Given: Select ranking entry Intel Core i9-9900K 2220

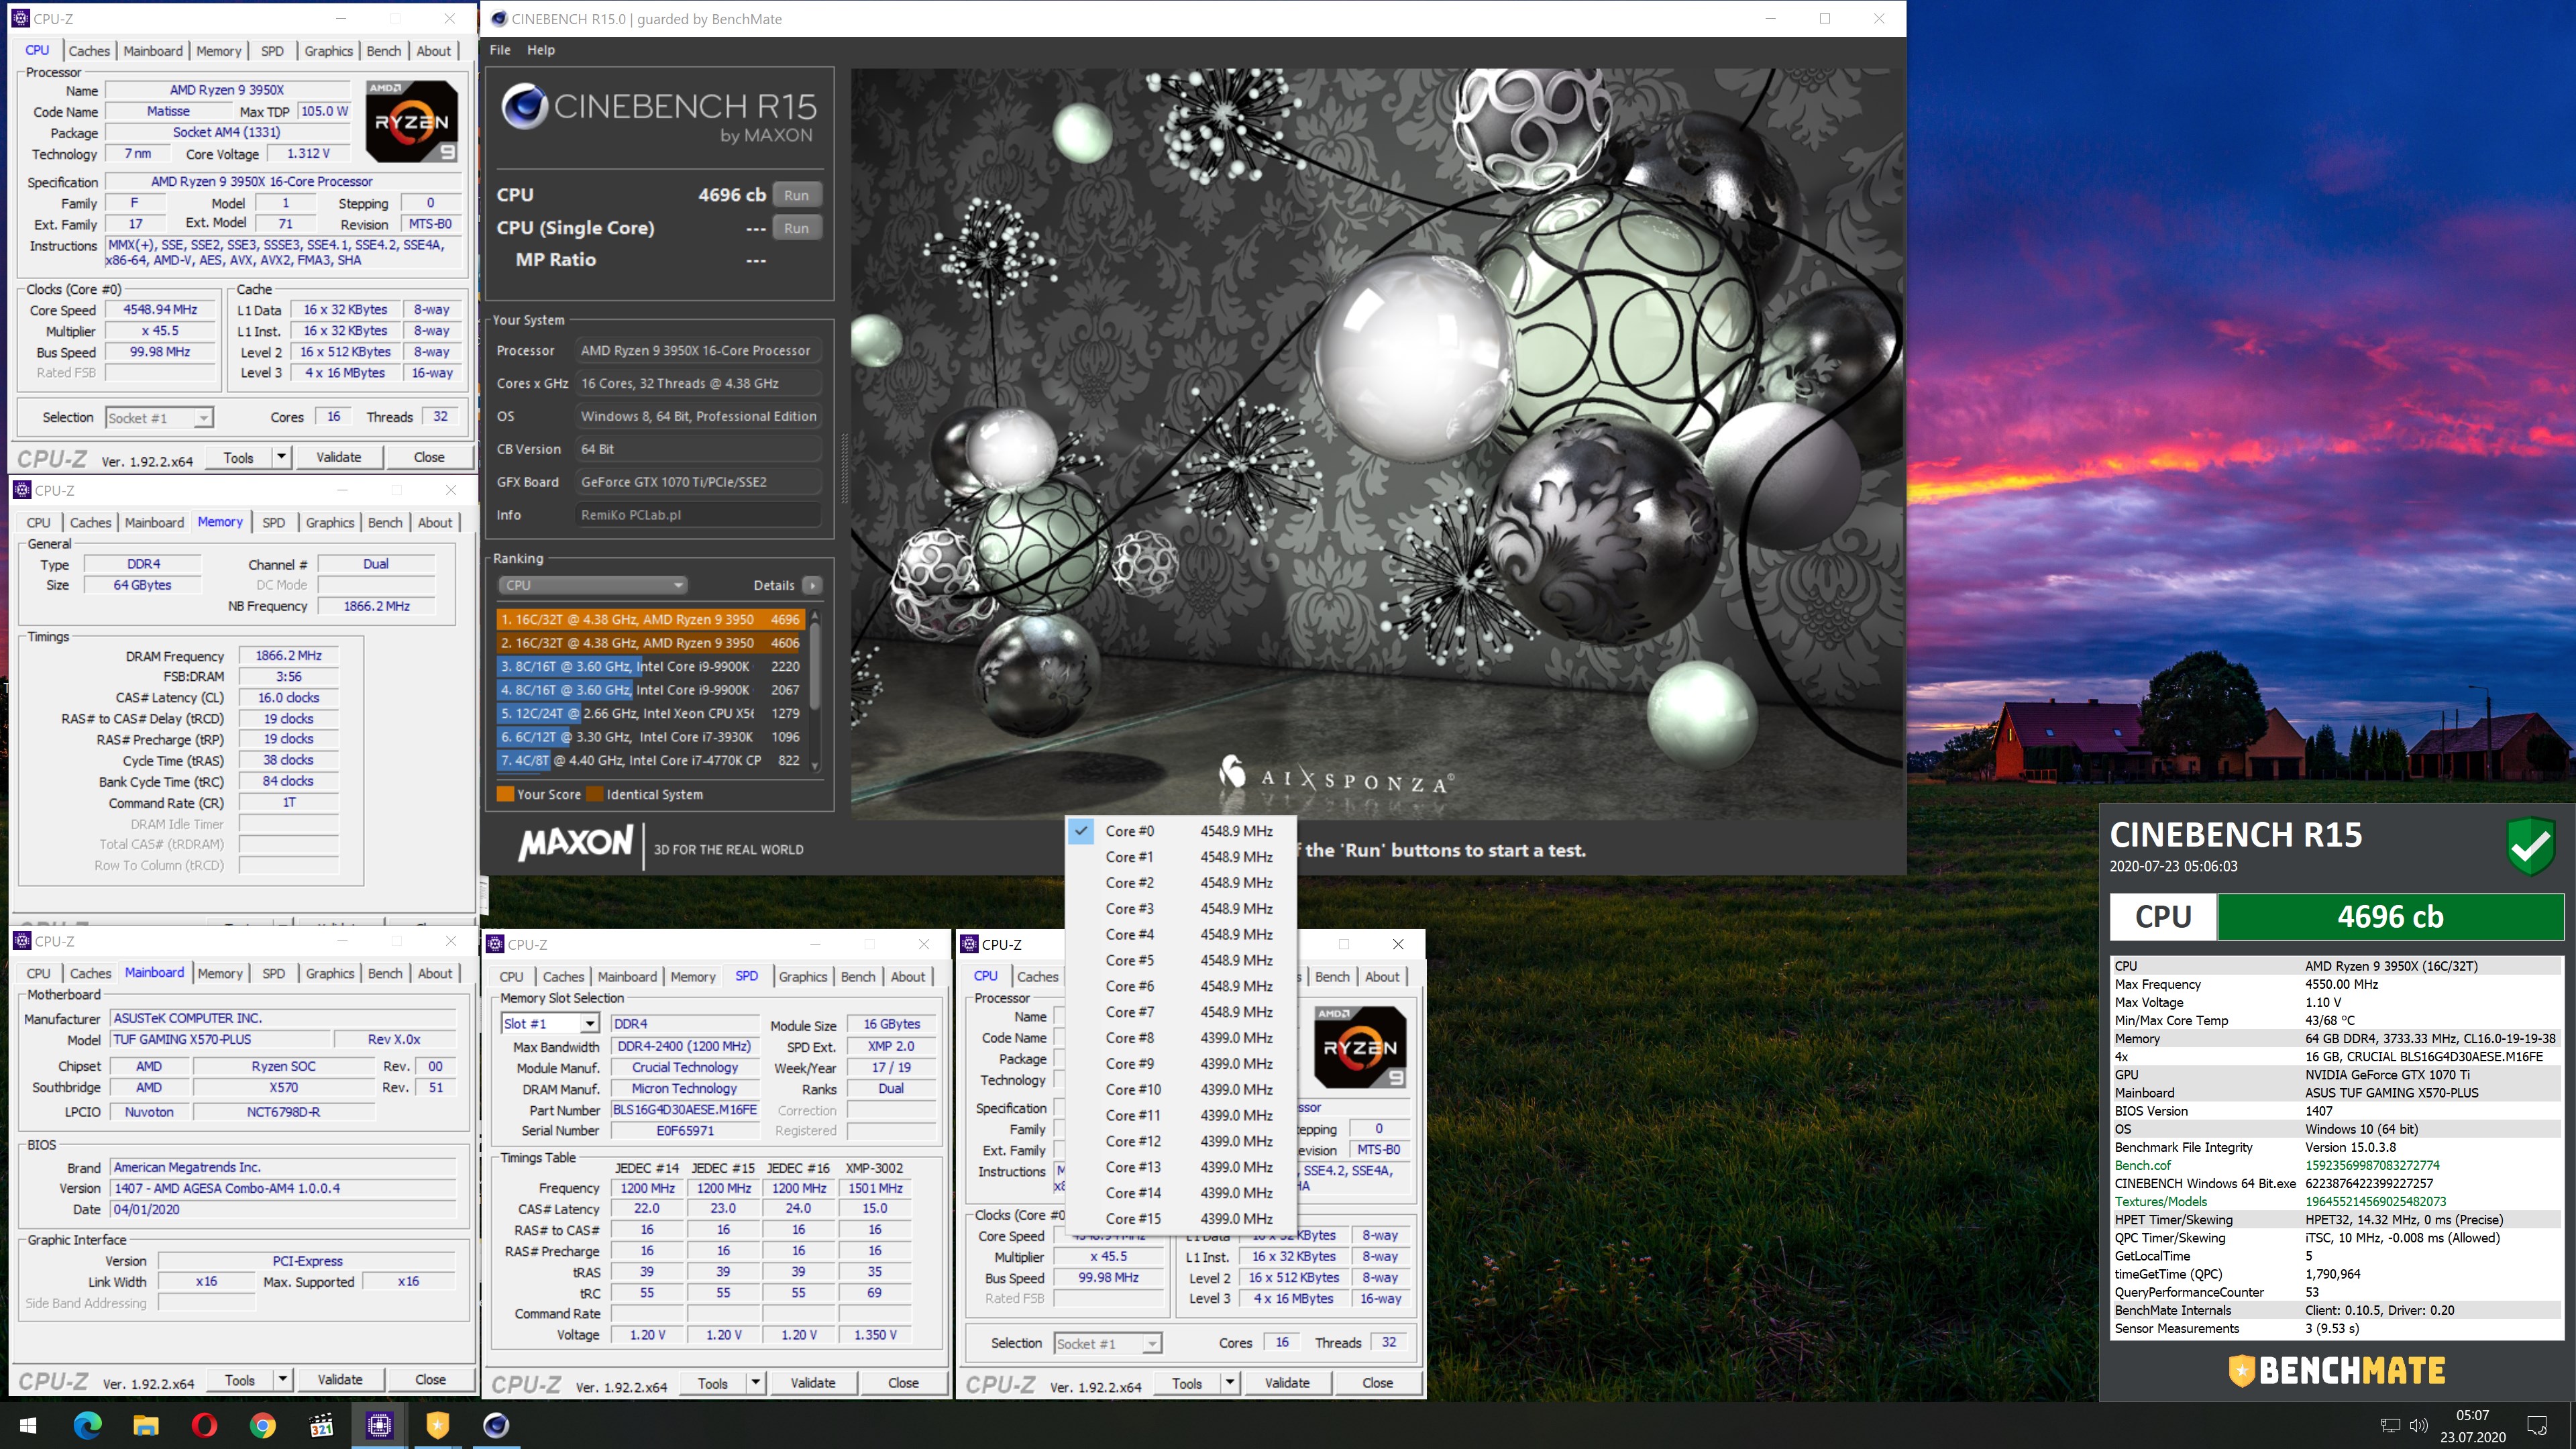Looking at the screenshot, I should (x=650, y=666).
